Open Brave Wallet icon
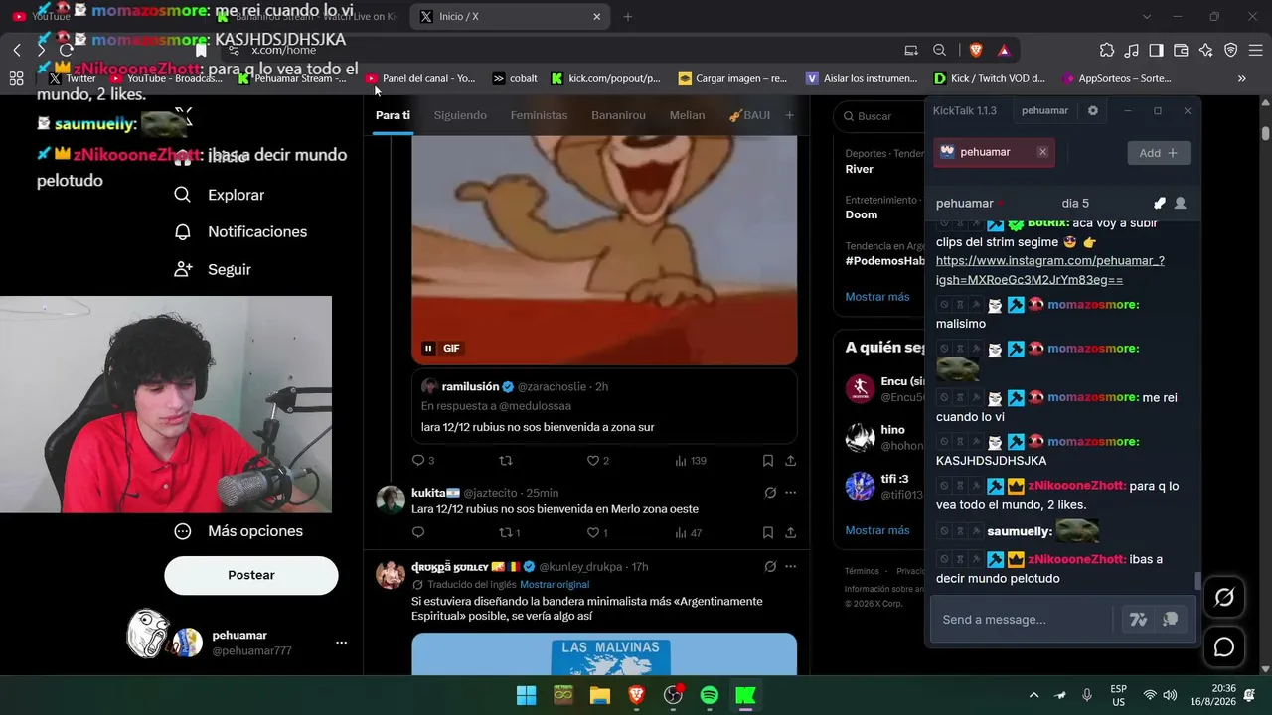Image resolution: width=1272 pixels, height=715 pixels. tap(1182, 50)
